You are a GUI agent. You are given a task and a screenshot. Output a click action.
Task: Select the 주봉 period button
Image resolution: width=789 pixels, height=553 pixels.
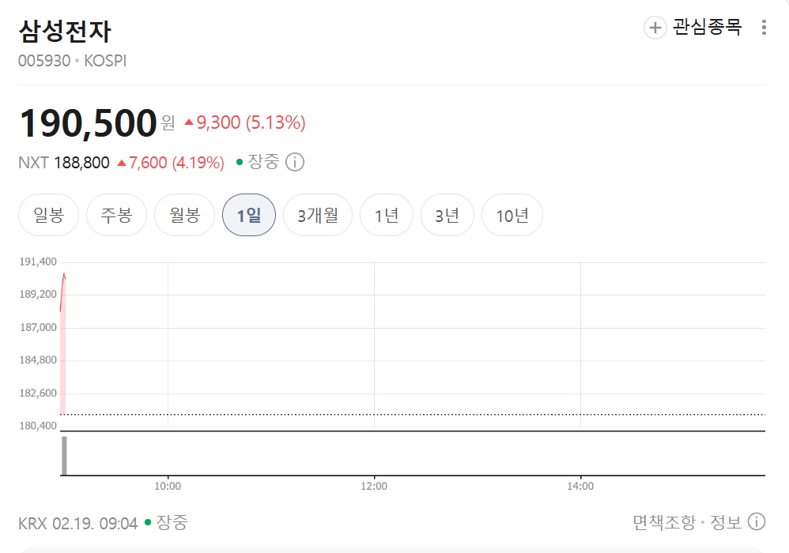(116, 214)
